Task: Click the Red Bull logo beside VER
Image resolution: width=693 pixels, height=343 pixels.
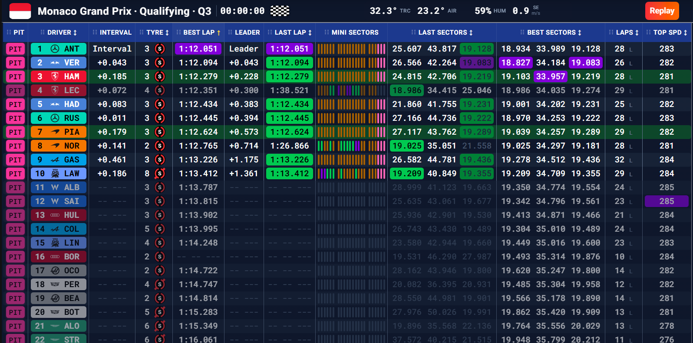Action: 55,63
